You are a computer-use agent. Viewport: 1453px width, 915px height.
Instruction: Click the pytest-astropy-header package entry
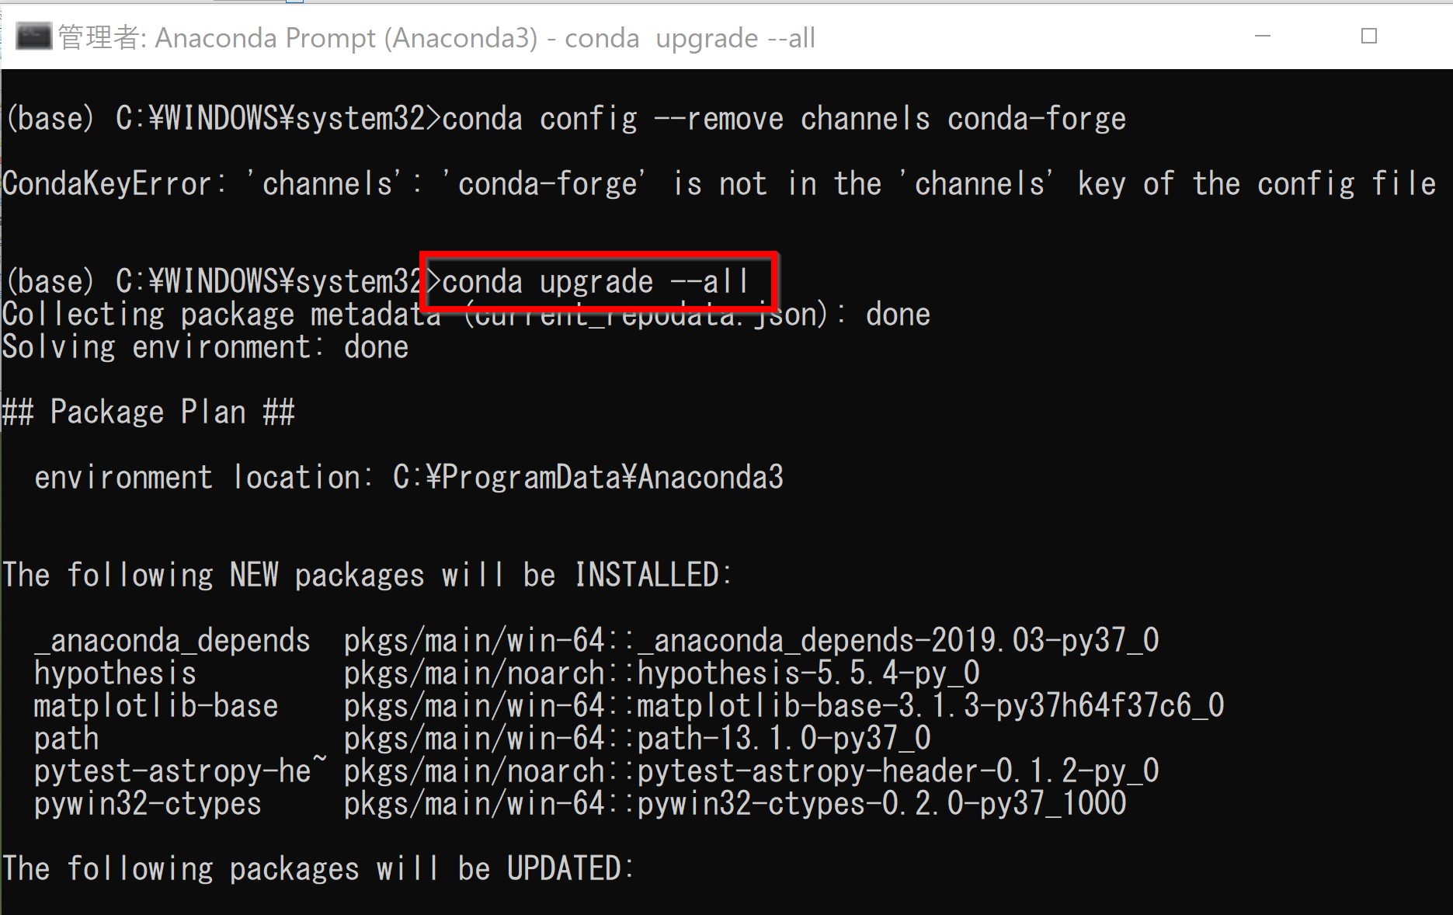898,771
